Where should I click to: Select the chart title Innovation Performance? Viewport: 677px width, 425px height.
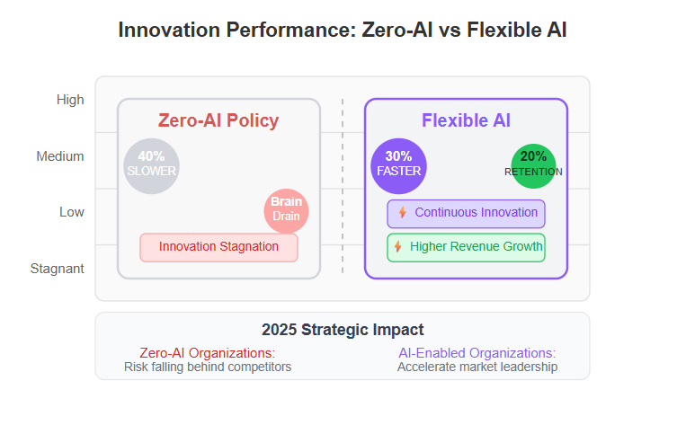pyautogui.click(x=343, y=31)
